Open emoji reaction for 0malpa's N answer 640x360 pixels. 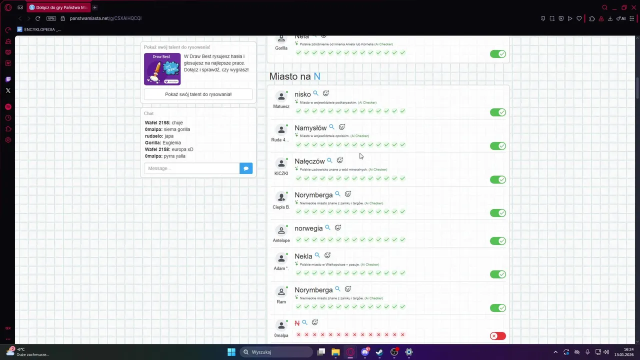[x=315, y=322]
